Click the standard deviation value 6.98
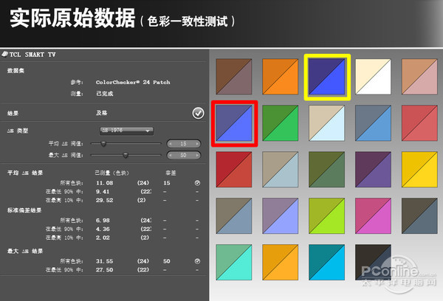 (103, 221)
